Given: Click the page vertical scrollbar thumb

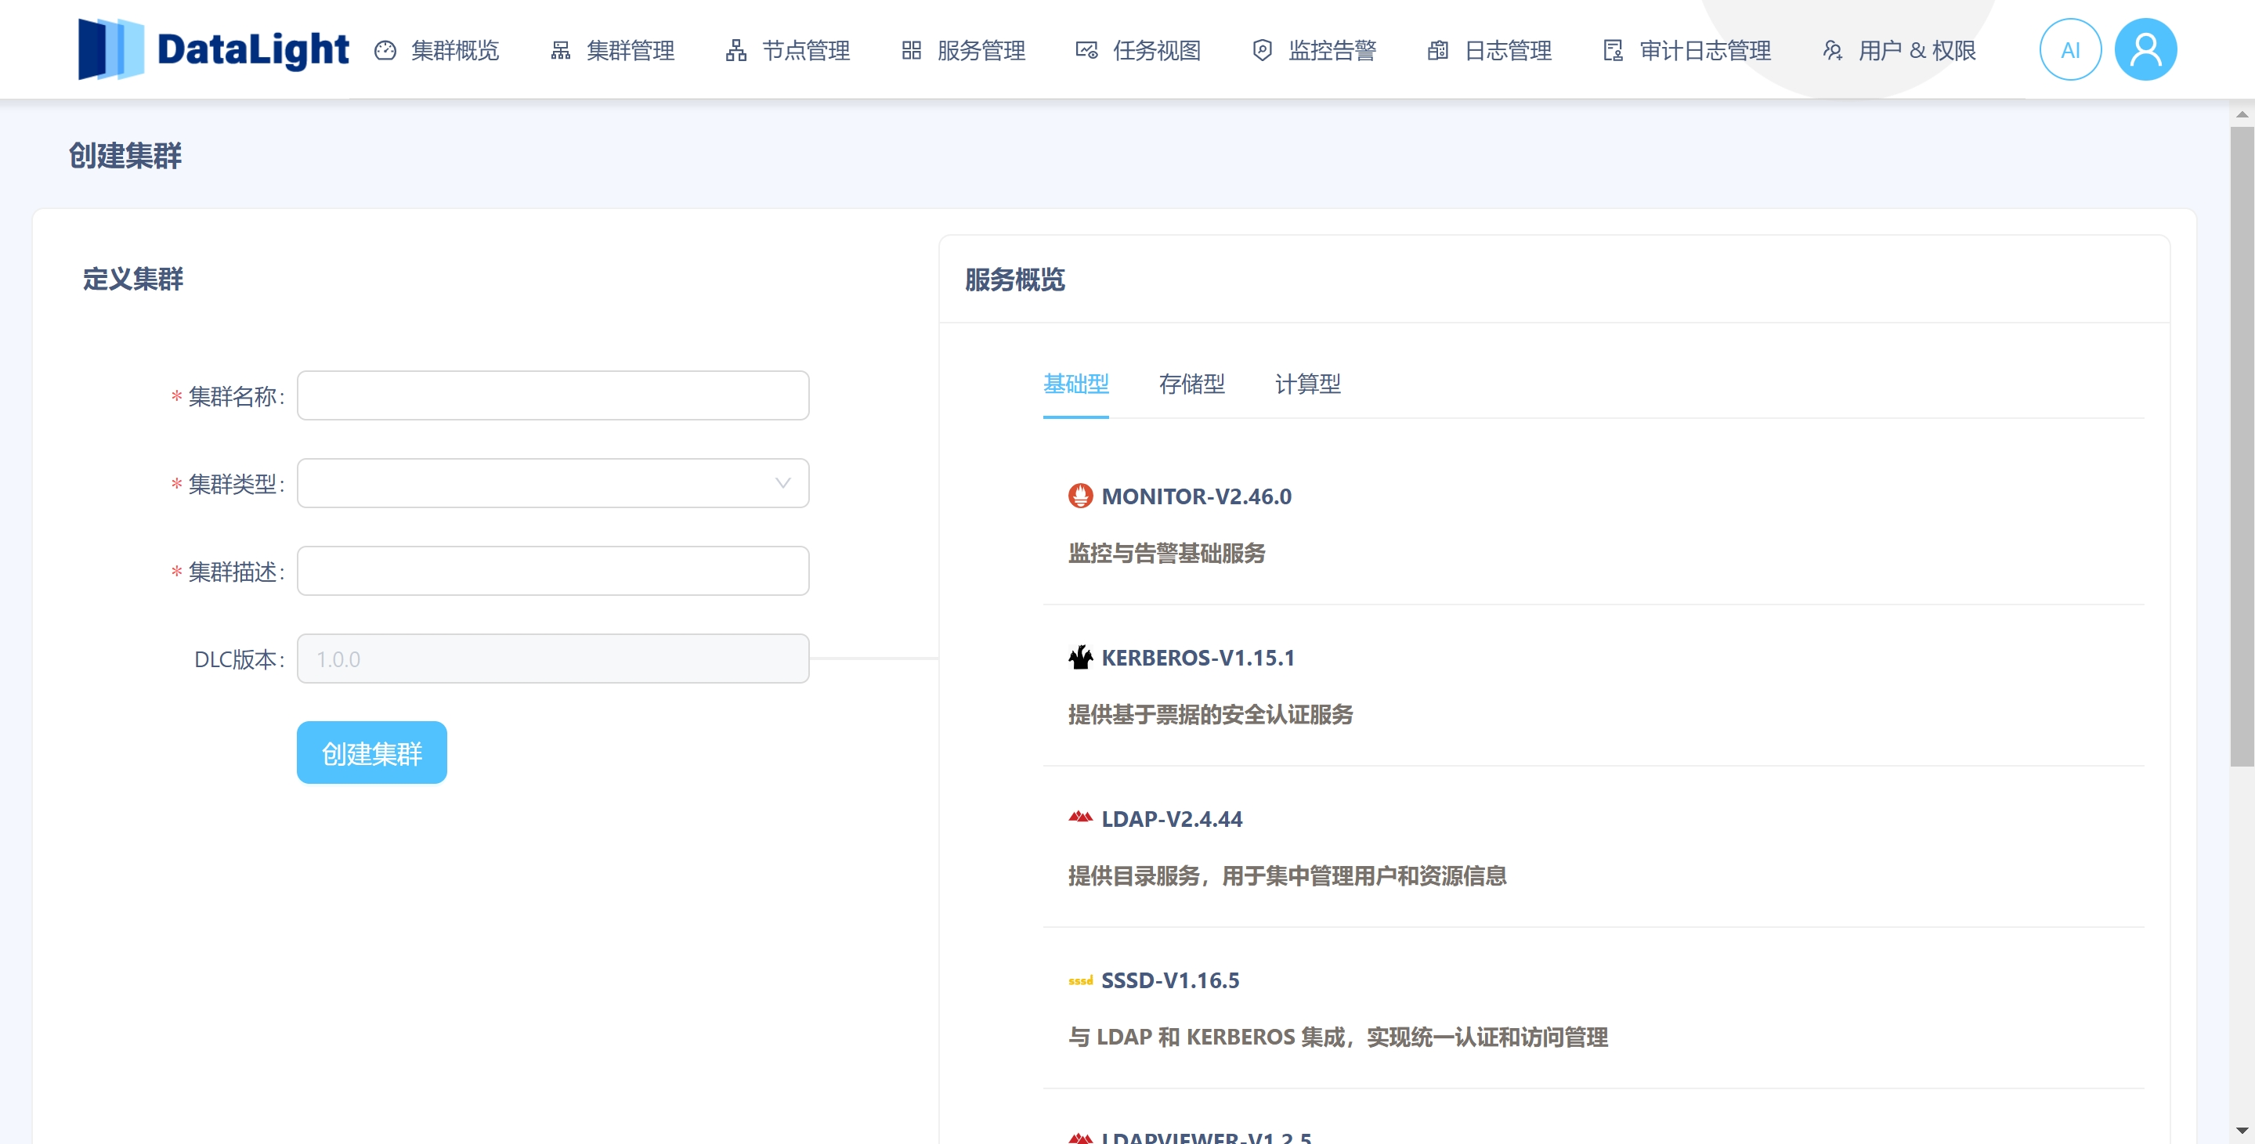Looking at the screenshot, I should coord(2241,445).
